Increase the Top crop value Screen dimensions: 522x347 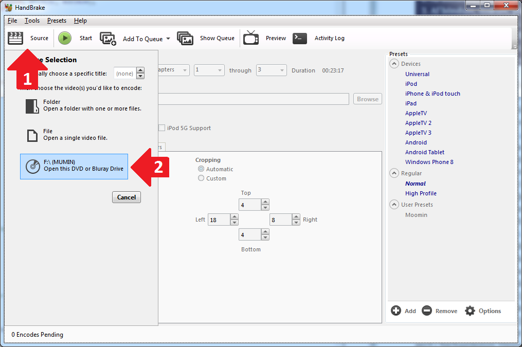click(265, 202)
